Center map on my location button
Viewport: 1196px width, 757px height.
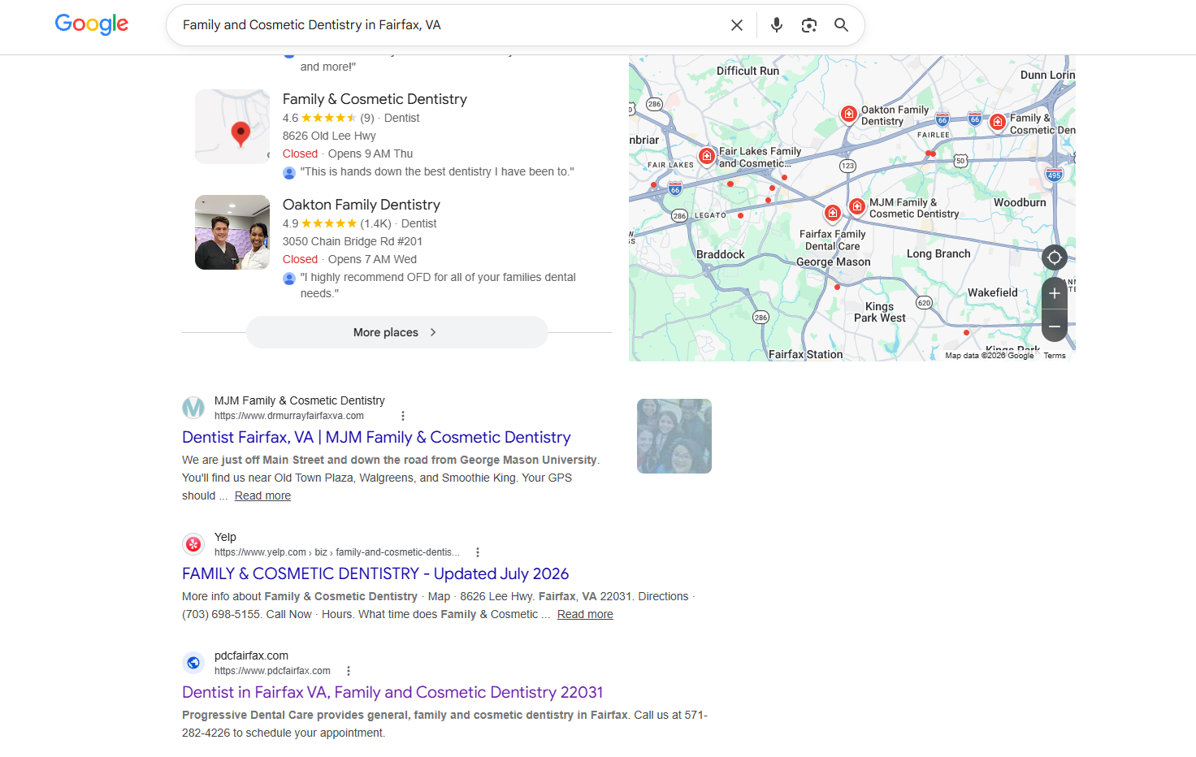(1055, 257)
